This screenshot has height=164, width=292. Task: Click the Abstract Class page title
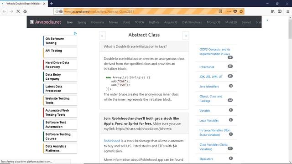click(144, 35)
